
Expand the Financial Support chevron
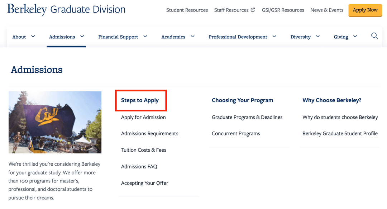(145, 37)
